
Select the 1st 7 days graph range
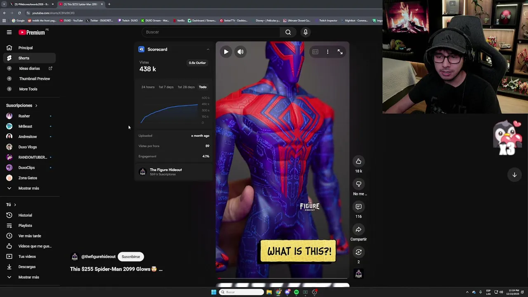coord(166,87)
